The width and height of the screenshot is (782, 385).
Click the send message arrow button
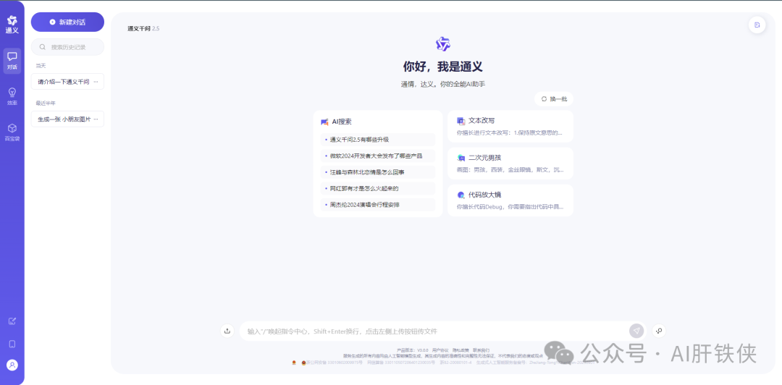[x=636, y=331]
